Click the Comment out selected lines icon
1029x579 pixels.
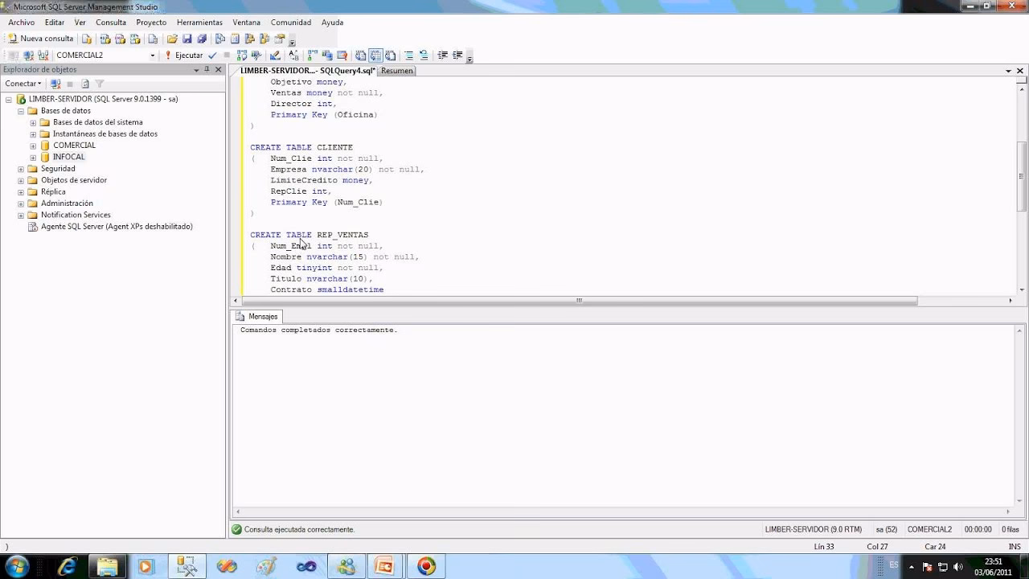click(x=409, y=55)
